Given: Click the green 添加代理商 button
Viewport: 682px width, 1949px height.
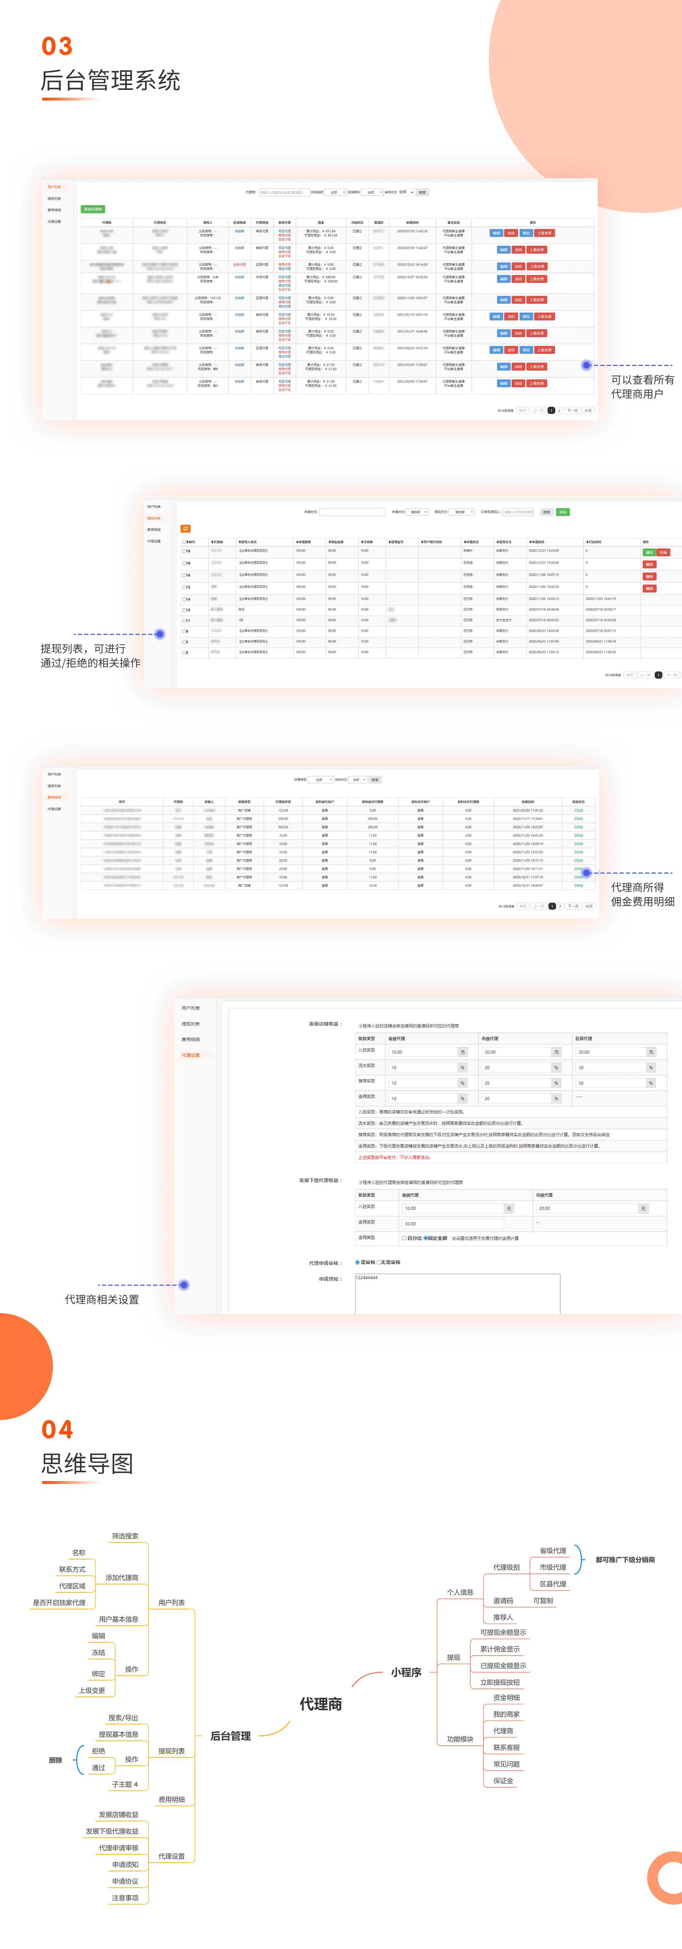Looking at the screenshot, I should click(x=92, y=210).
